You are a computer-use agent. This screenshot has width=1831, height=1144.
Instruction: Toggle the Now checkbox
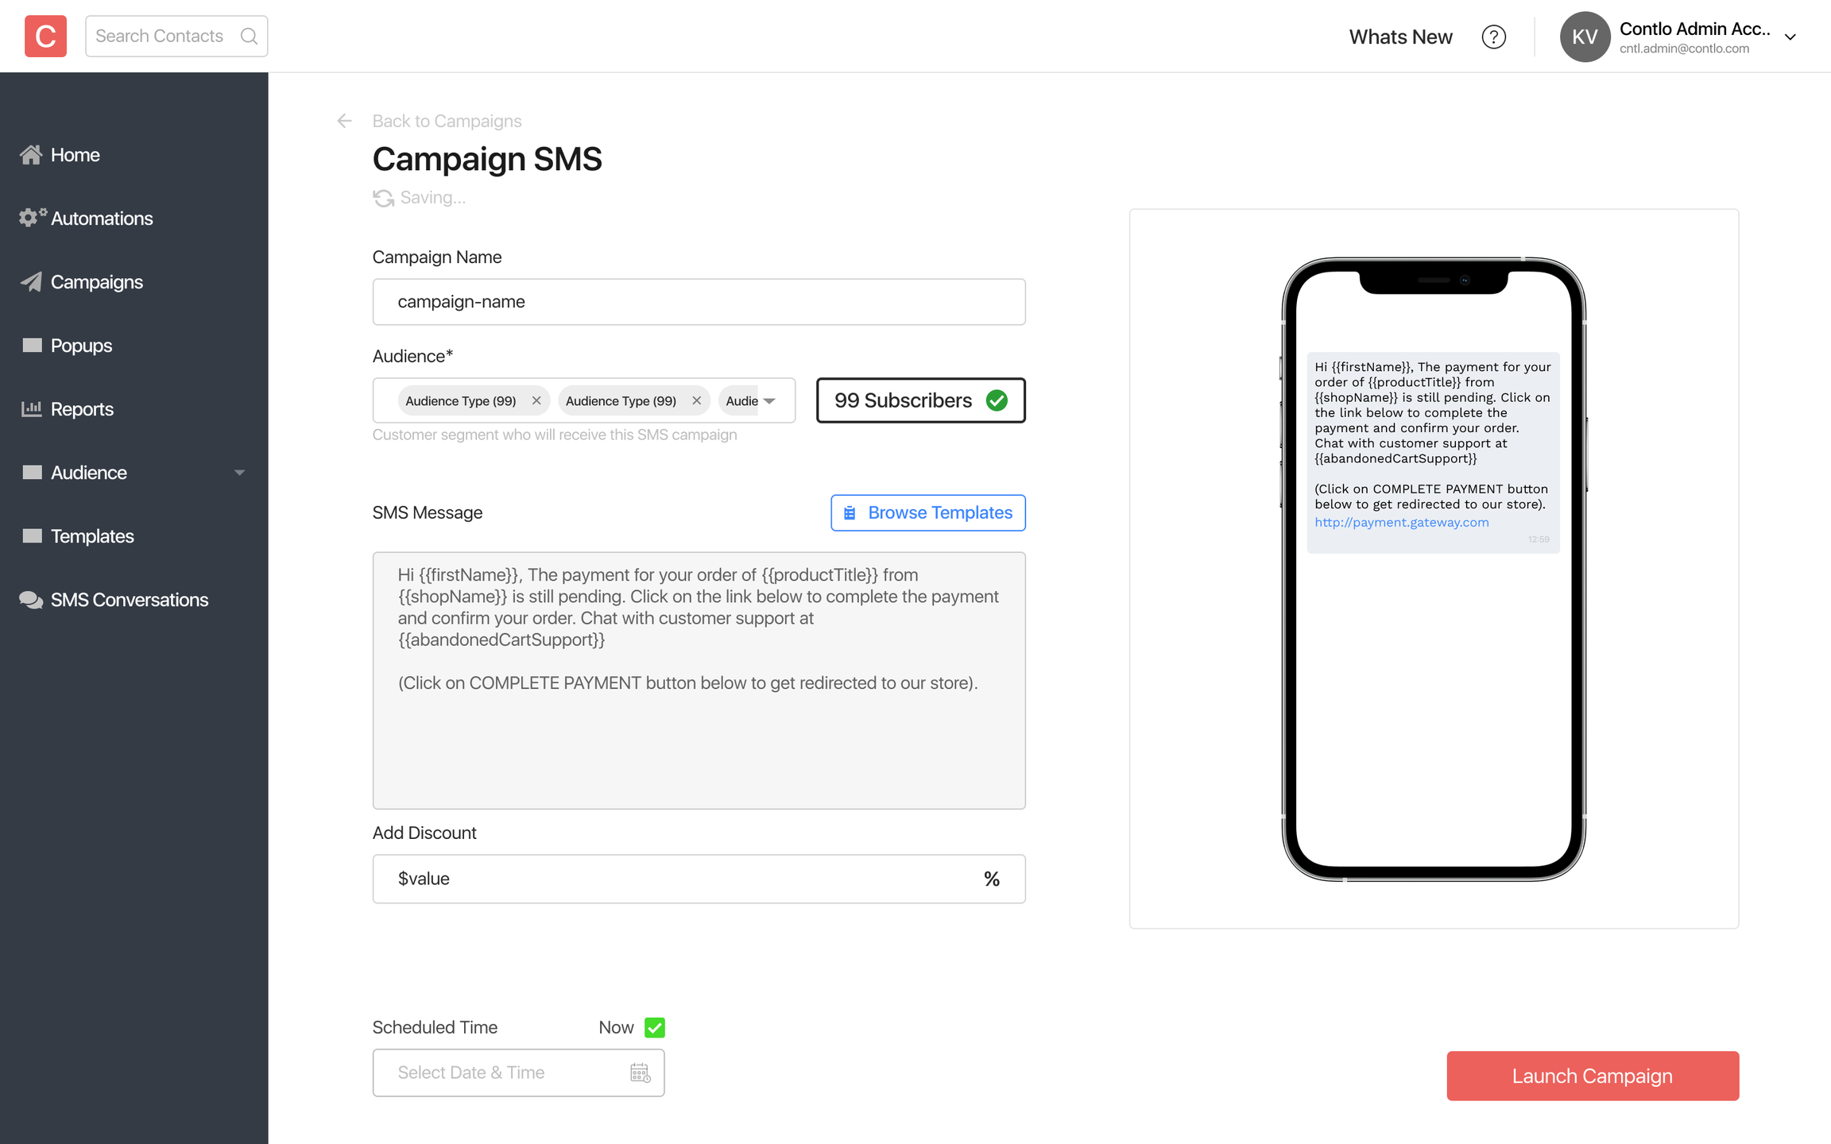point(655,1027)
